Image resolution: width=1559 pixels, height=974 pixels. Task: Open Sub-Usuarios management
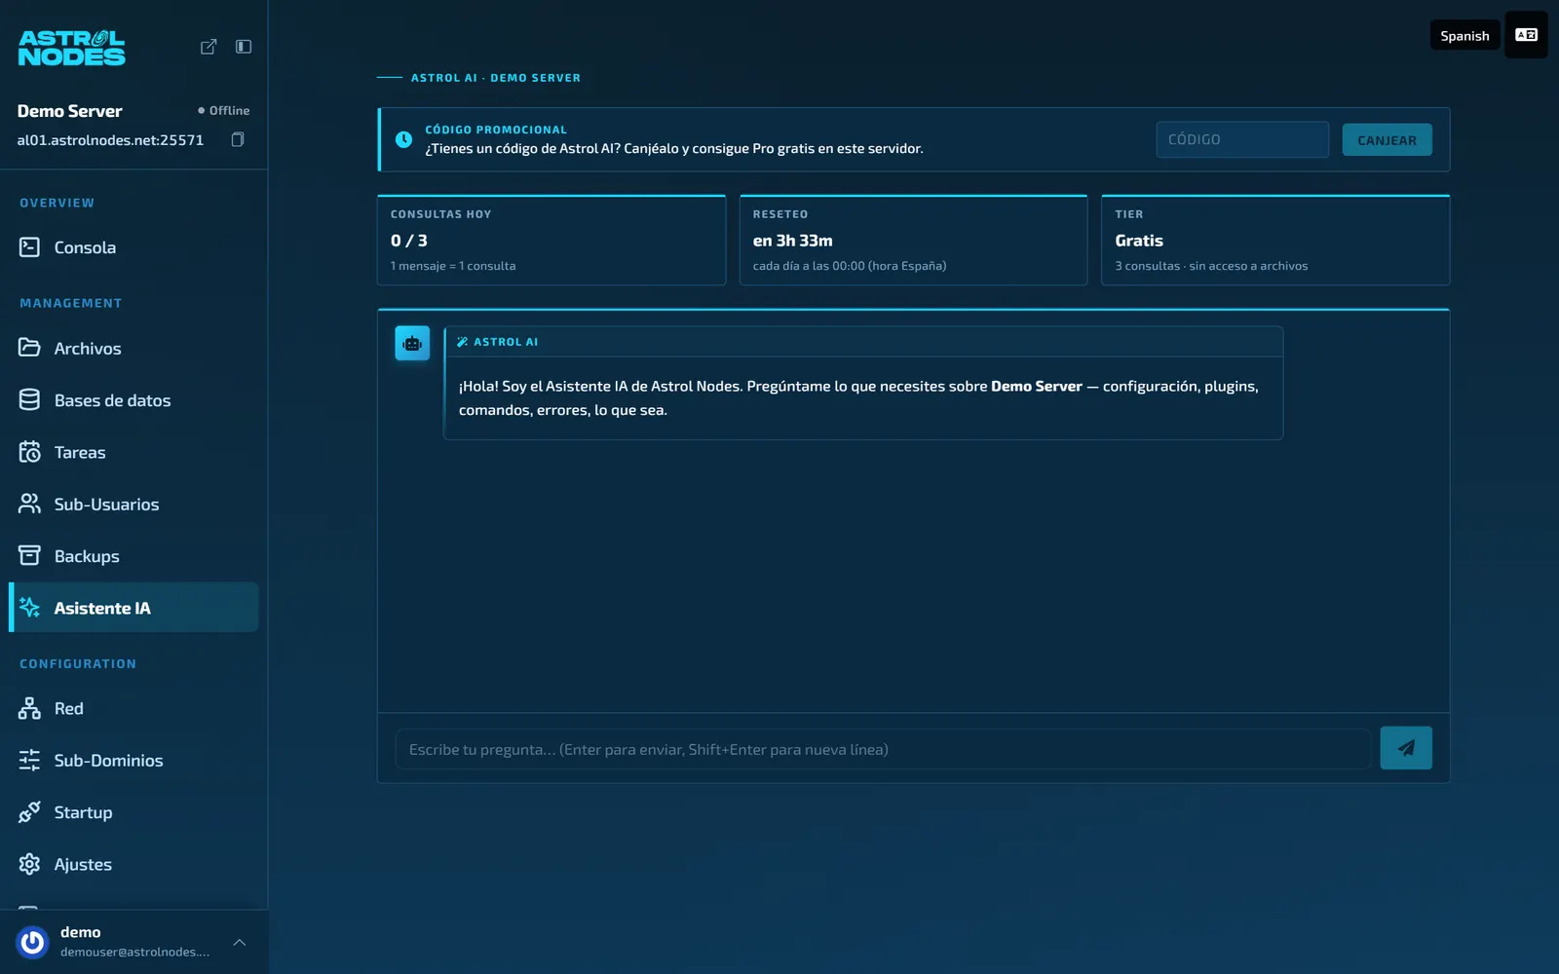point(133,504)
